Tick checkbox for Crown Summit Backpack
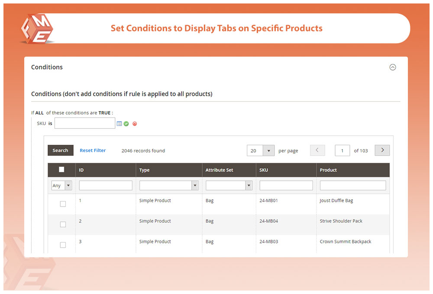The width and height of the screenshot is (433, 294). coord(63,245)
